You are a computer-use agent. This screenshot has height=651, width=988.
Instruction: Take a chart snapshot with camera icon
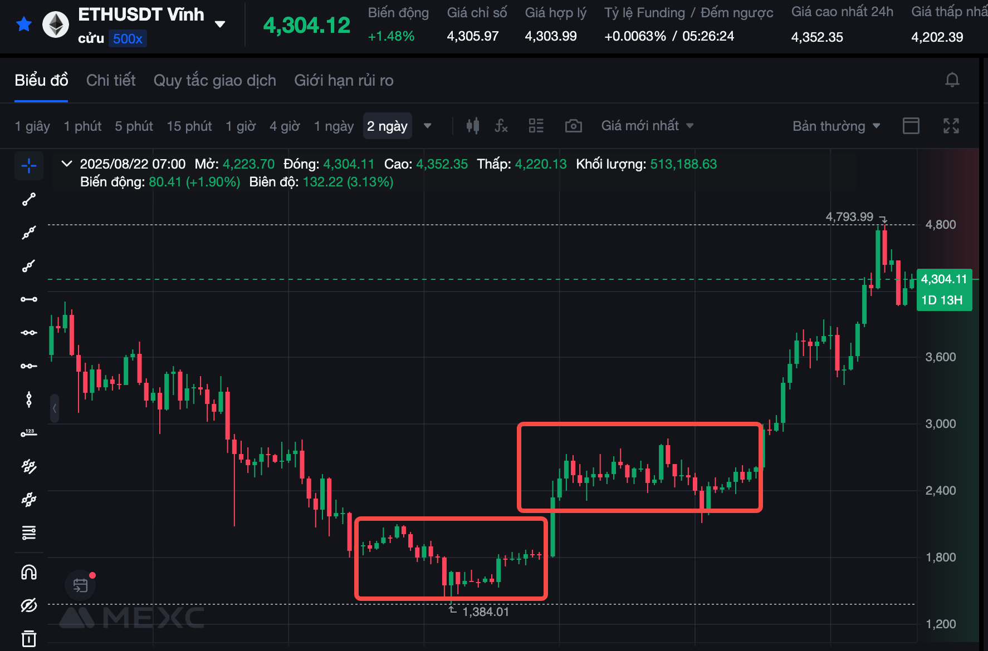coord(573,126)
